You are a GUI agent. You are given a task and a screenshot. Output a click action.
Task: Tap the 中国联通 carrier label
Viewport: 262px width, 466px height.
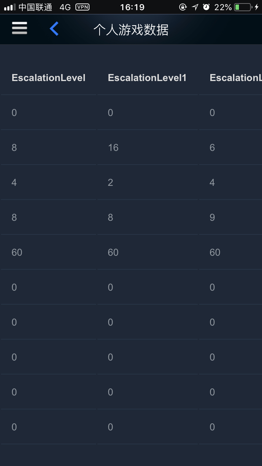tap(35, 7)
